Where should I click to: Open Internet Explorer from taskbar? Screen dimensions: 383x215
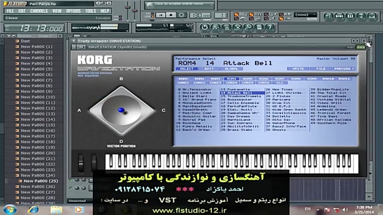(34, 209)
